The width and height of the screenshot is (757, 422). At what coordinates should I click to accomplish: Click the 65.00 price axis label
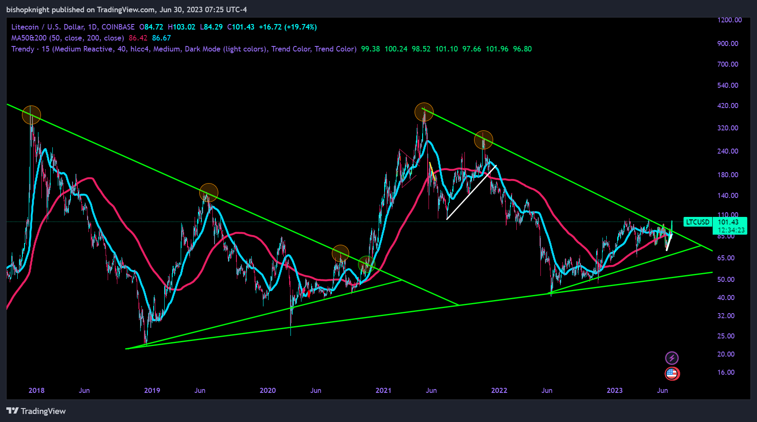726,258
